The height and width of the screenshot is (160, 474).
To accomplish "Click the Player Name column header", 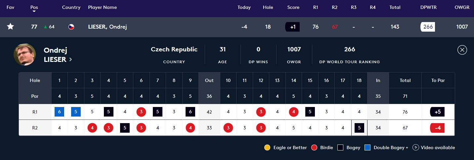I will (x=102, y=7).
